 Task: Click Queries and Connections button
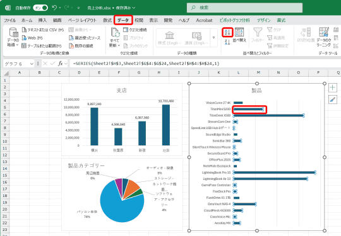click(x=135, y=30)
